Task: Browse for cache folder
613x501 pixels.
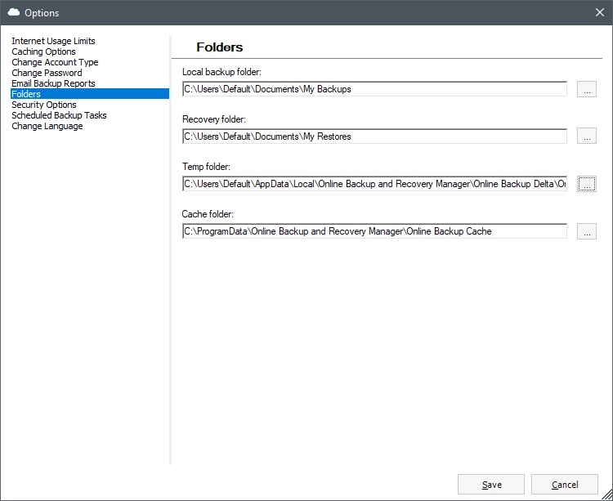Action: tap(586, 231)
